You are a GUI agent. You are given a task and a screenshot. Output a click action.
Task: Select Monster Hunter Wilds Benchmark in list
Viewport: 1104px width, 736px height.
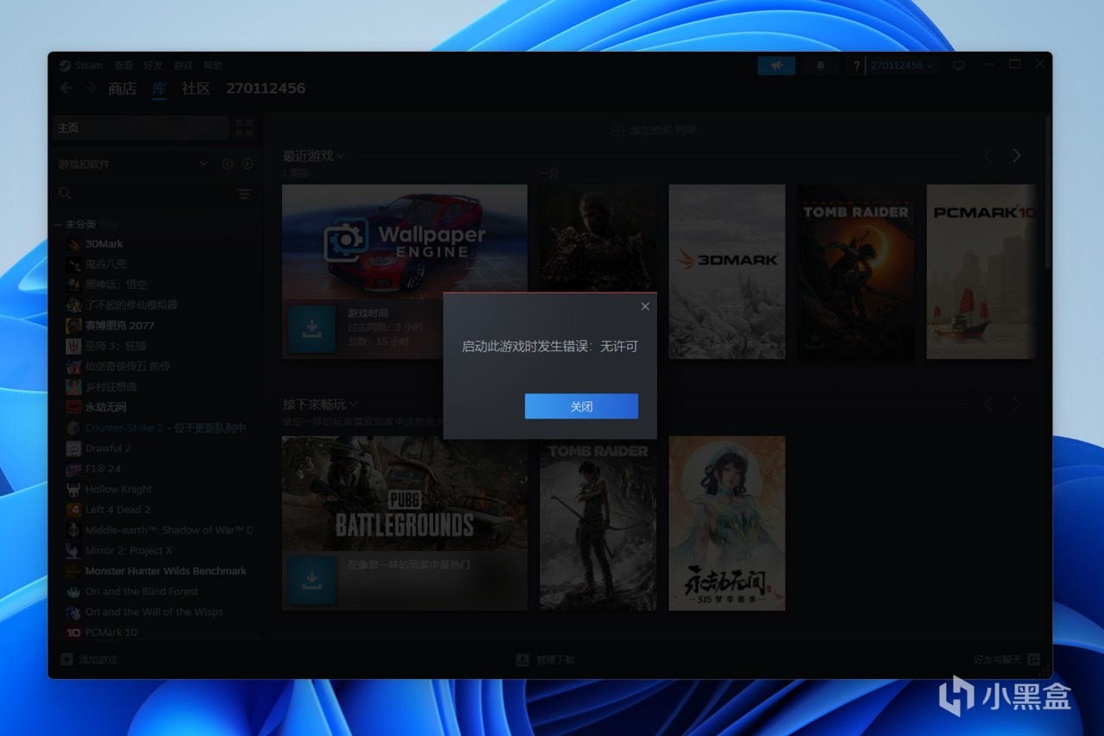coord(166,571)
